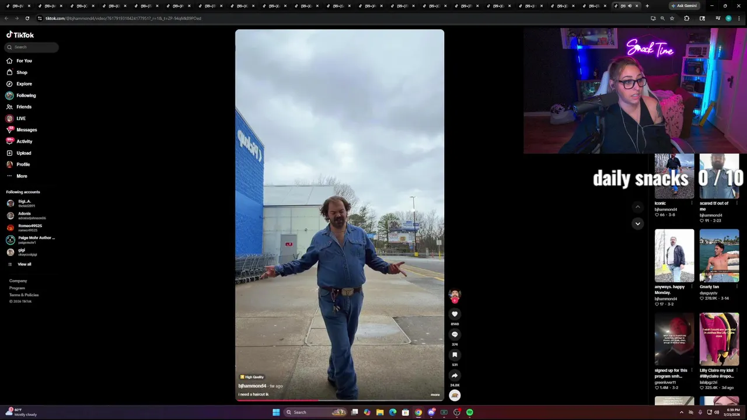Viewport: 747px width, 420px height.
Task: Open options for 'Gnarly tan' card
Action: 736,286
